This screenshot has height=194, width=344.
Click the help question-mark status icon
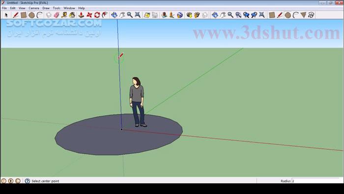click(27, 181)
